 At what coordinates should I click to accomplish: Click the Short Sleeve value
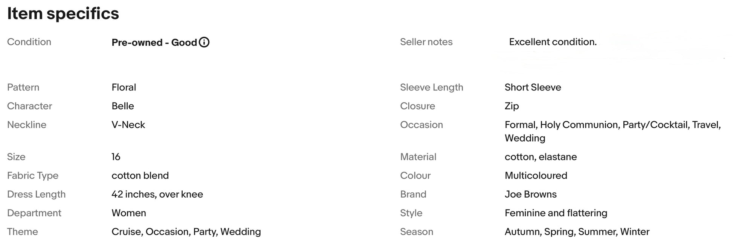(x=533, y=87)
